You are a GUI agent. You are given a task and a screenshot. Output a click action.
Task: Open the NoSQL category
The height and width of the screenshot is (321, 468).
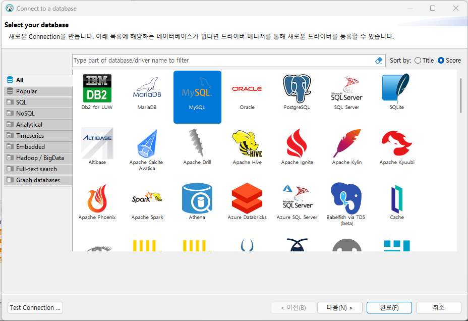click(38, 114)
